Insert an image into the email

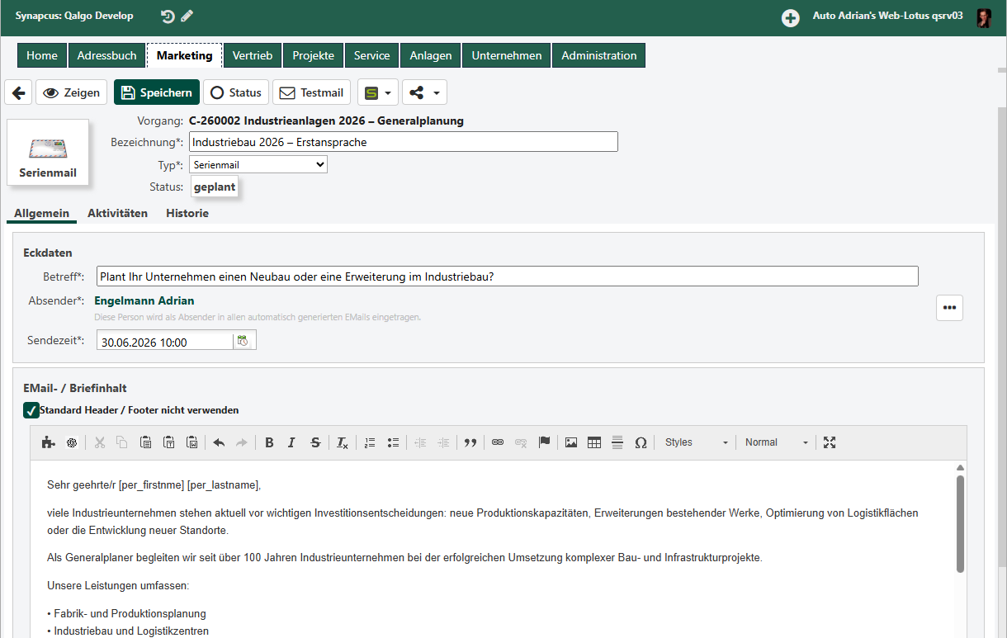571,442
